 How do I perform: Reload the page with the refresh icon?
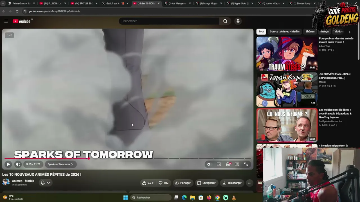tap(17, 12)
